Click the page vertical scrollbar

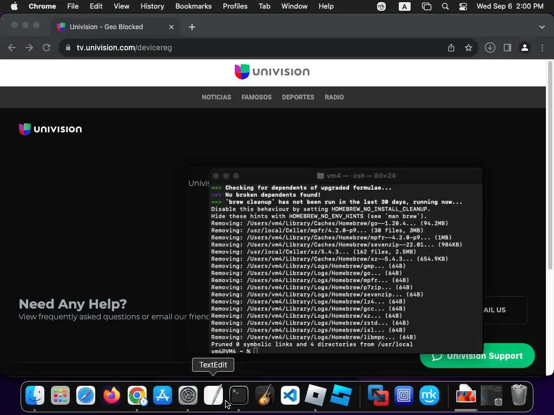(x=550, y=166)
